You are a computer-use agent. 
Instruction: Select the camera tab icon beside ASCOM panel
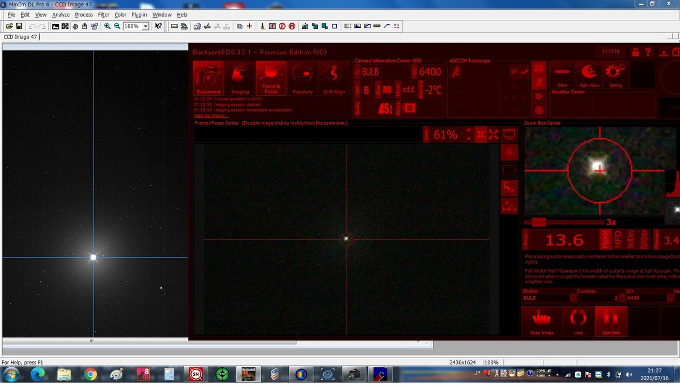539,69
